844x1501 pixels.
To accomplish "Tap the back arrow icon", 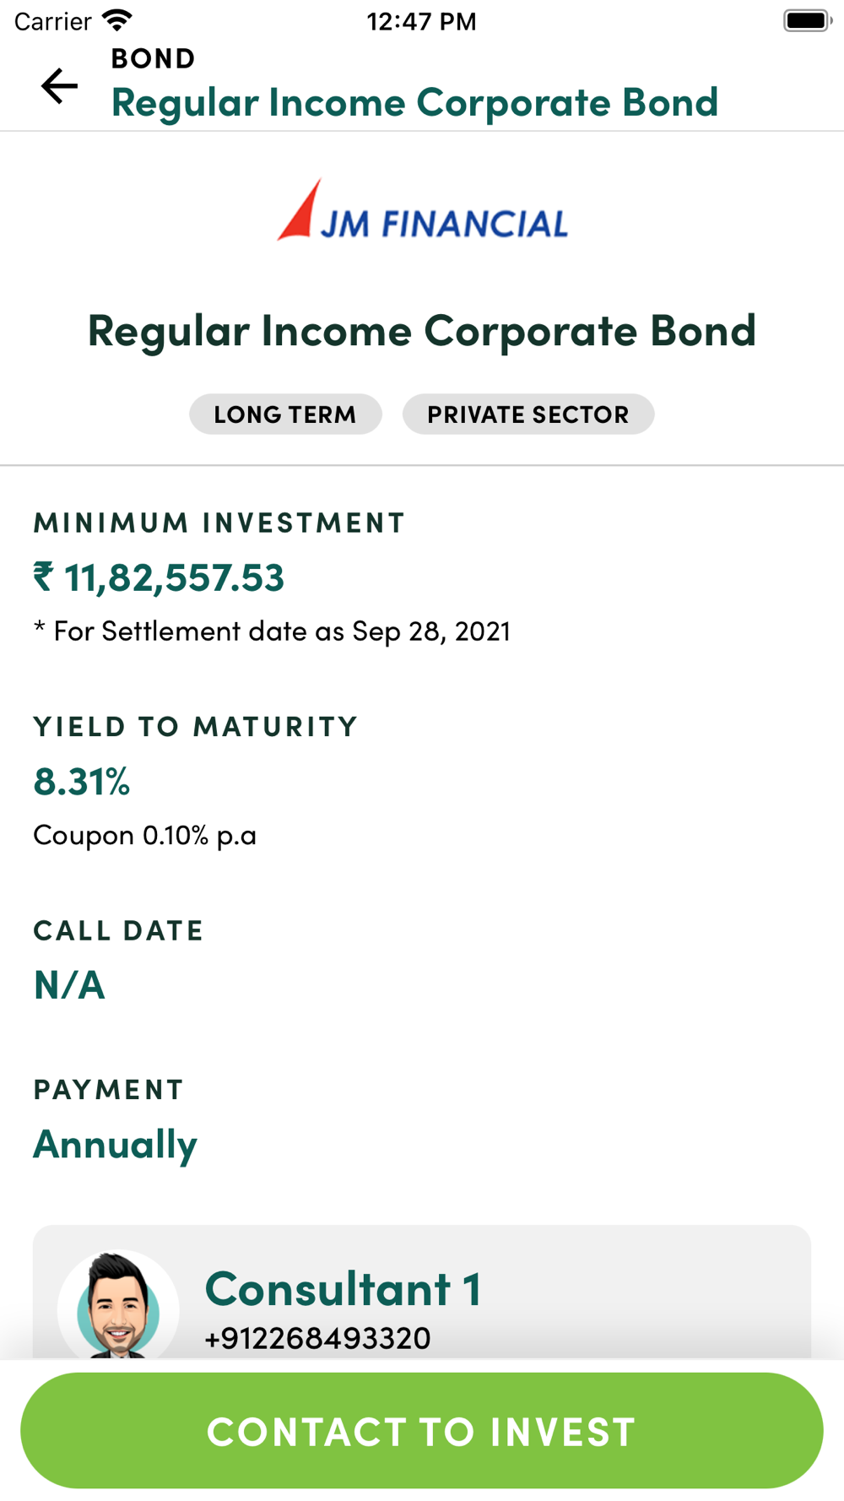I will tap(59, 86).
